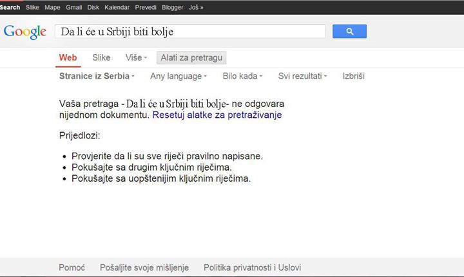The image size is (464, 277).
Task: Click Izbriši to clear filters
Action: pyautogui.click(x=354, y=76)
